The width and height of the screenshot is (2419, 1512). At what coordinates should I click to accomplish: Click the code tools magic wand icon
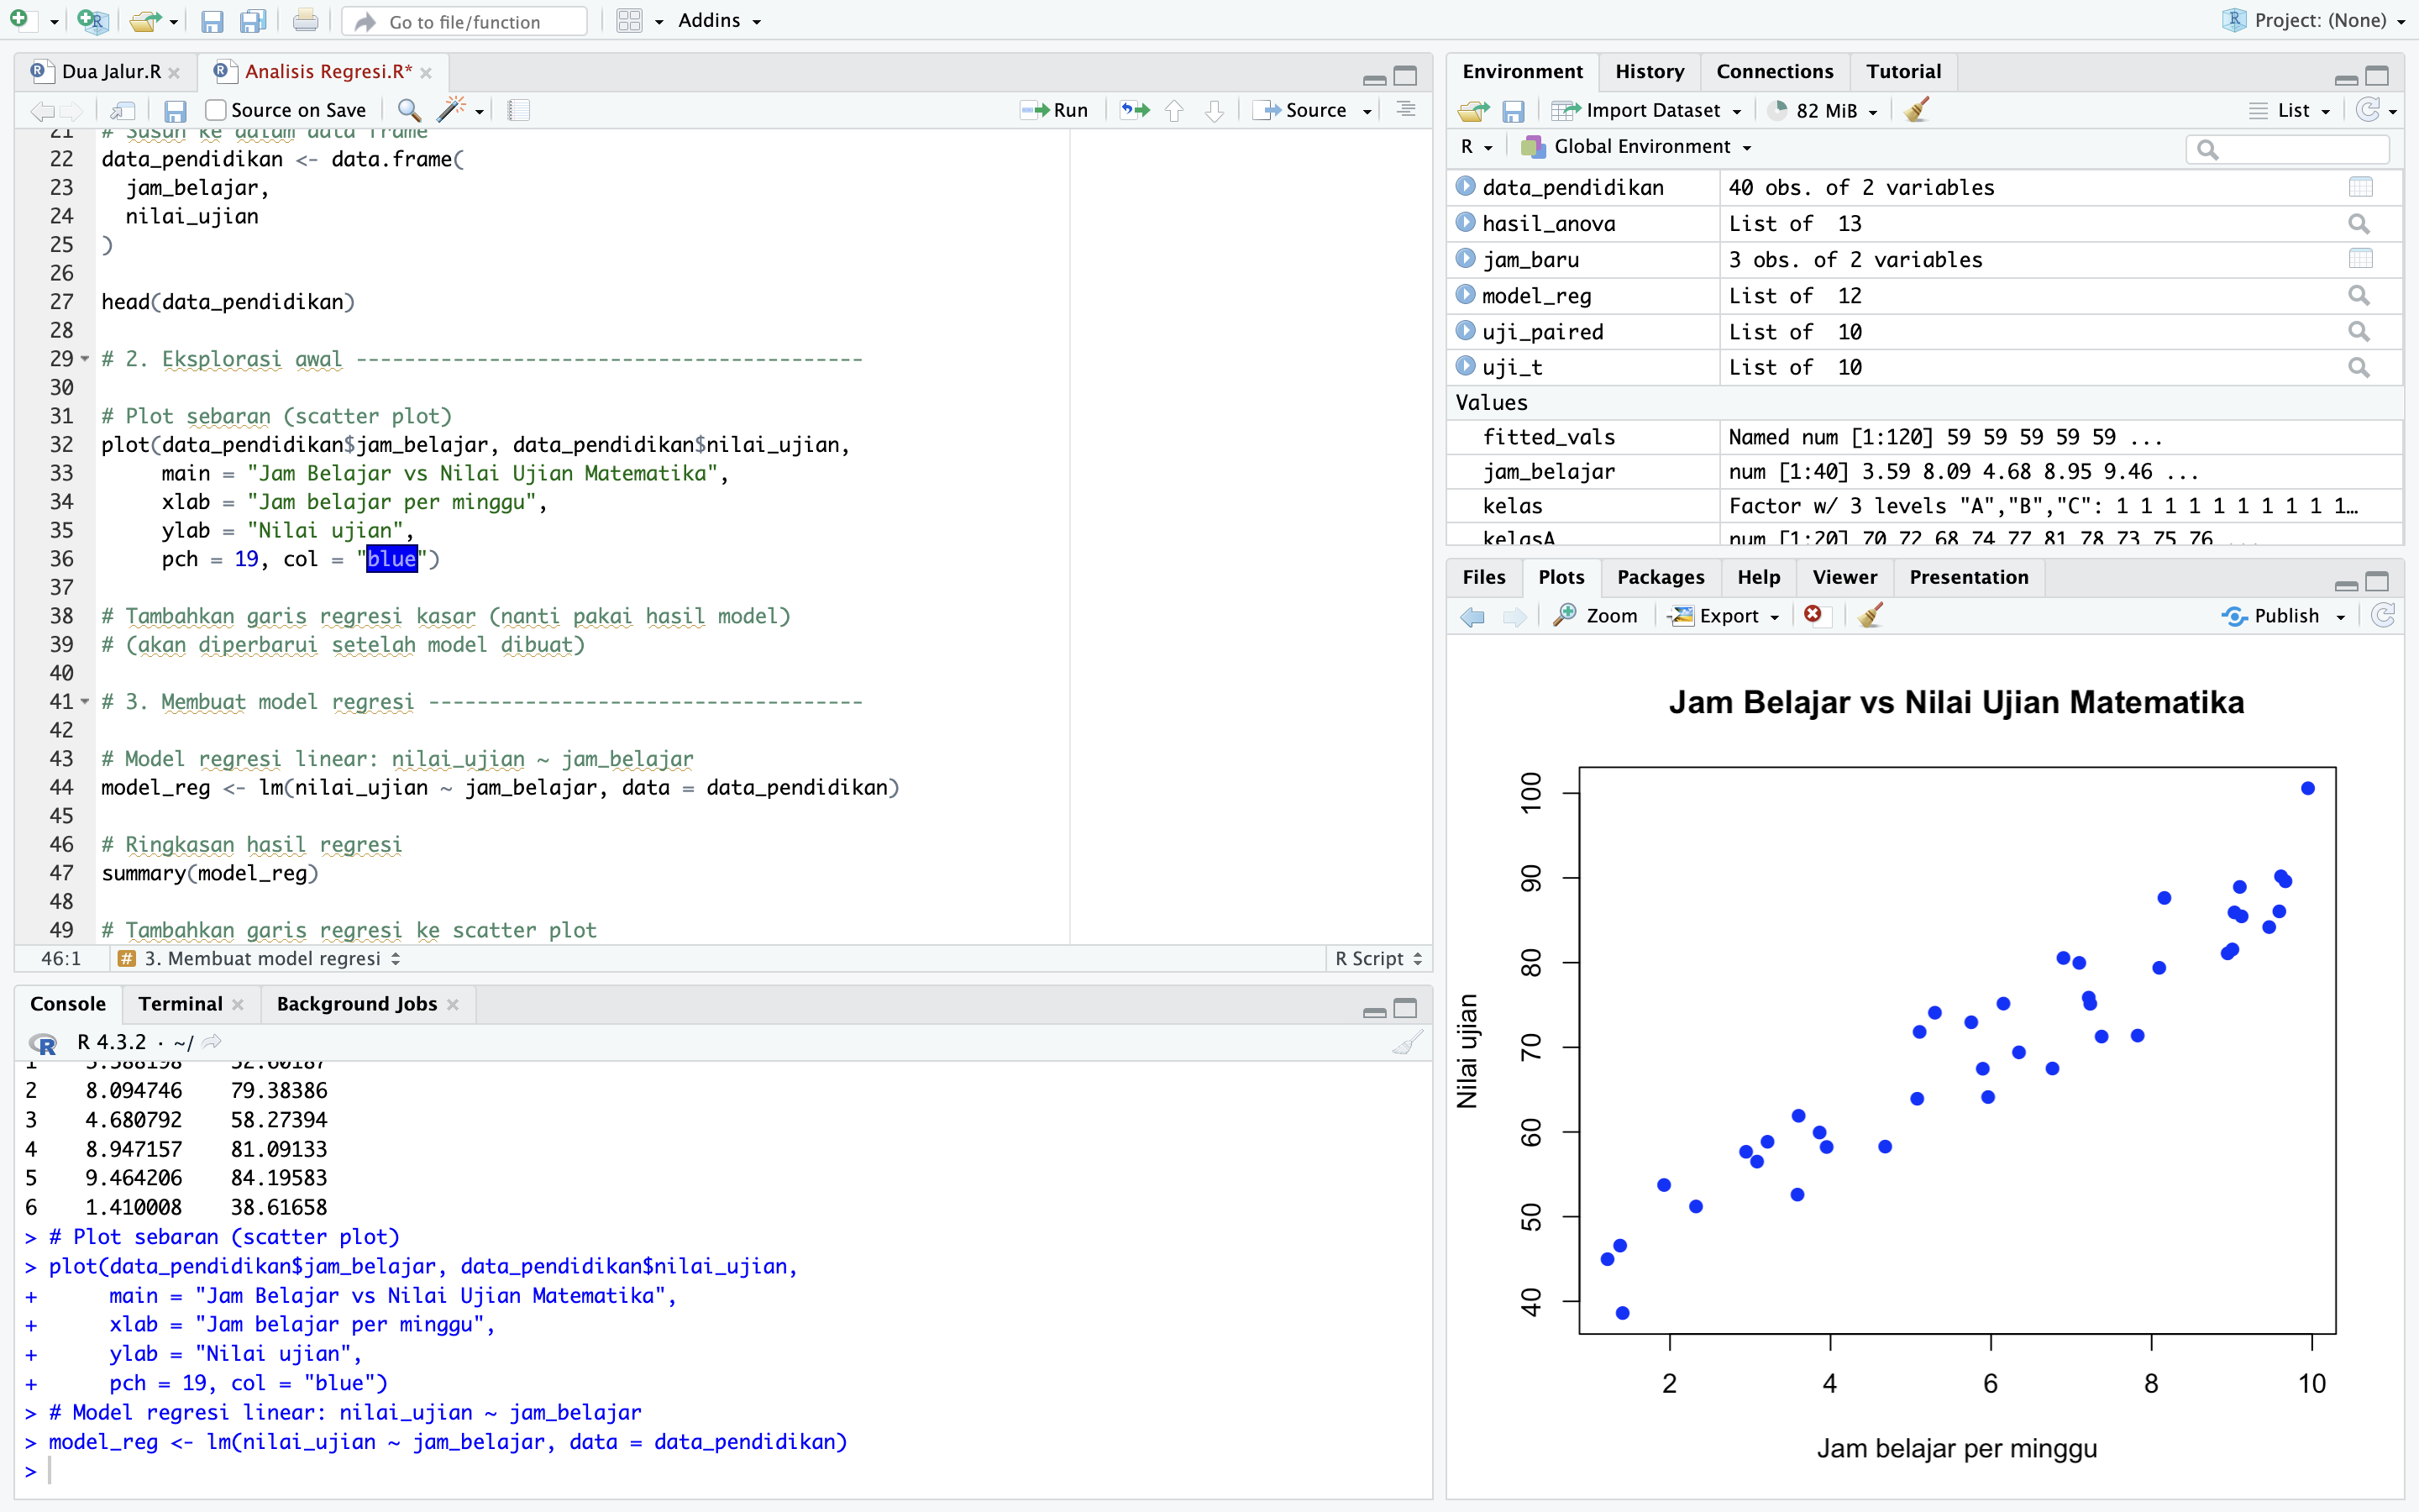453,110
